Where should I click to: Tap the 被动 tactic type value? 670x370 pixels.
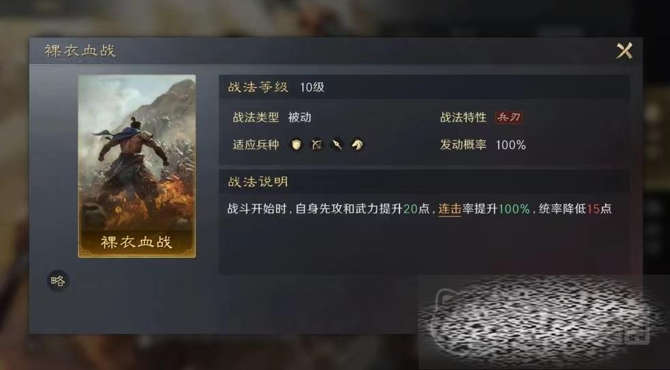pos(299,117)
